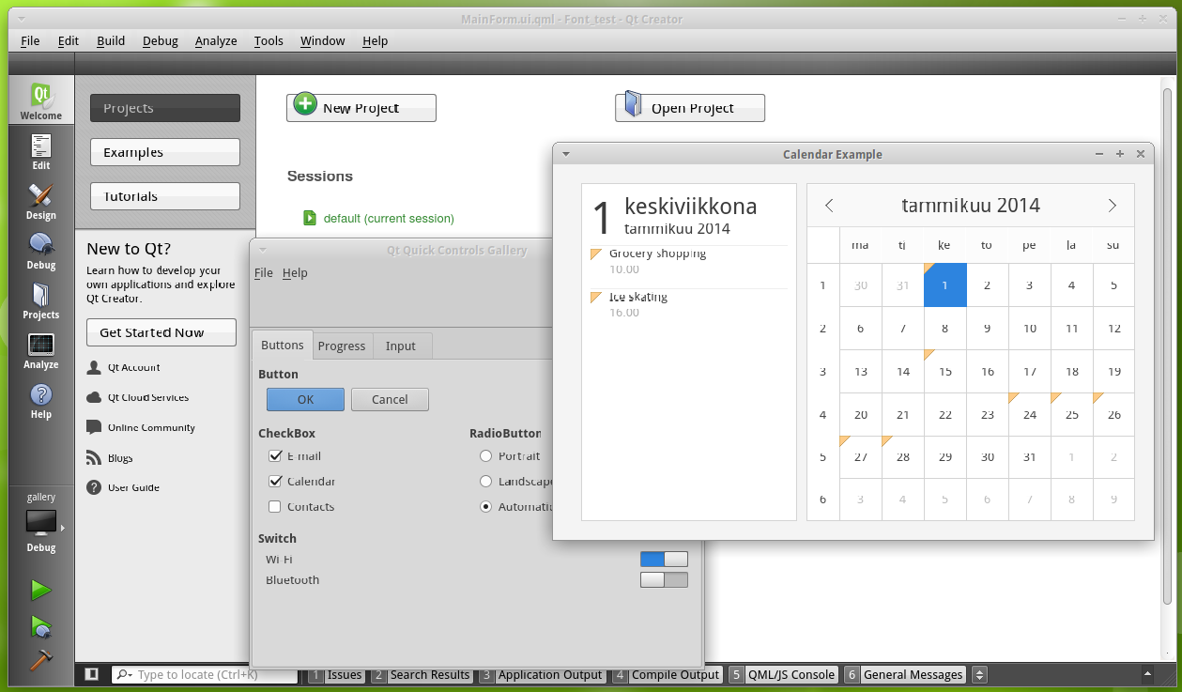Open Help mode icon in sidebar
Viewport: 1182px width, 692px height.
[x=41, y=394]
